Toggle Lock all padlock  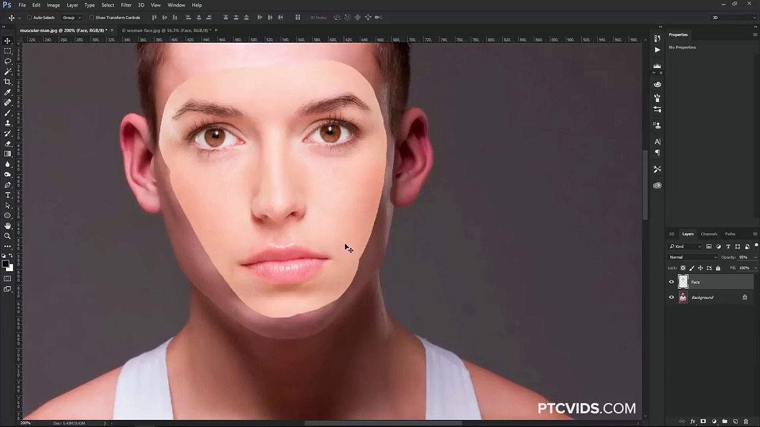tap(718, 268)
